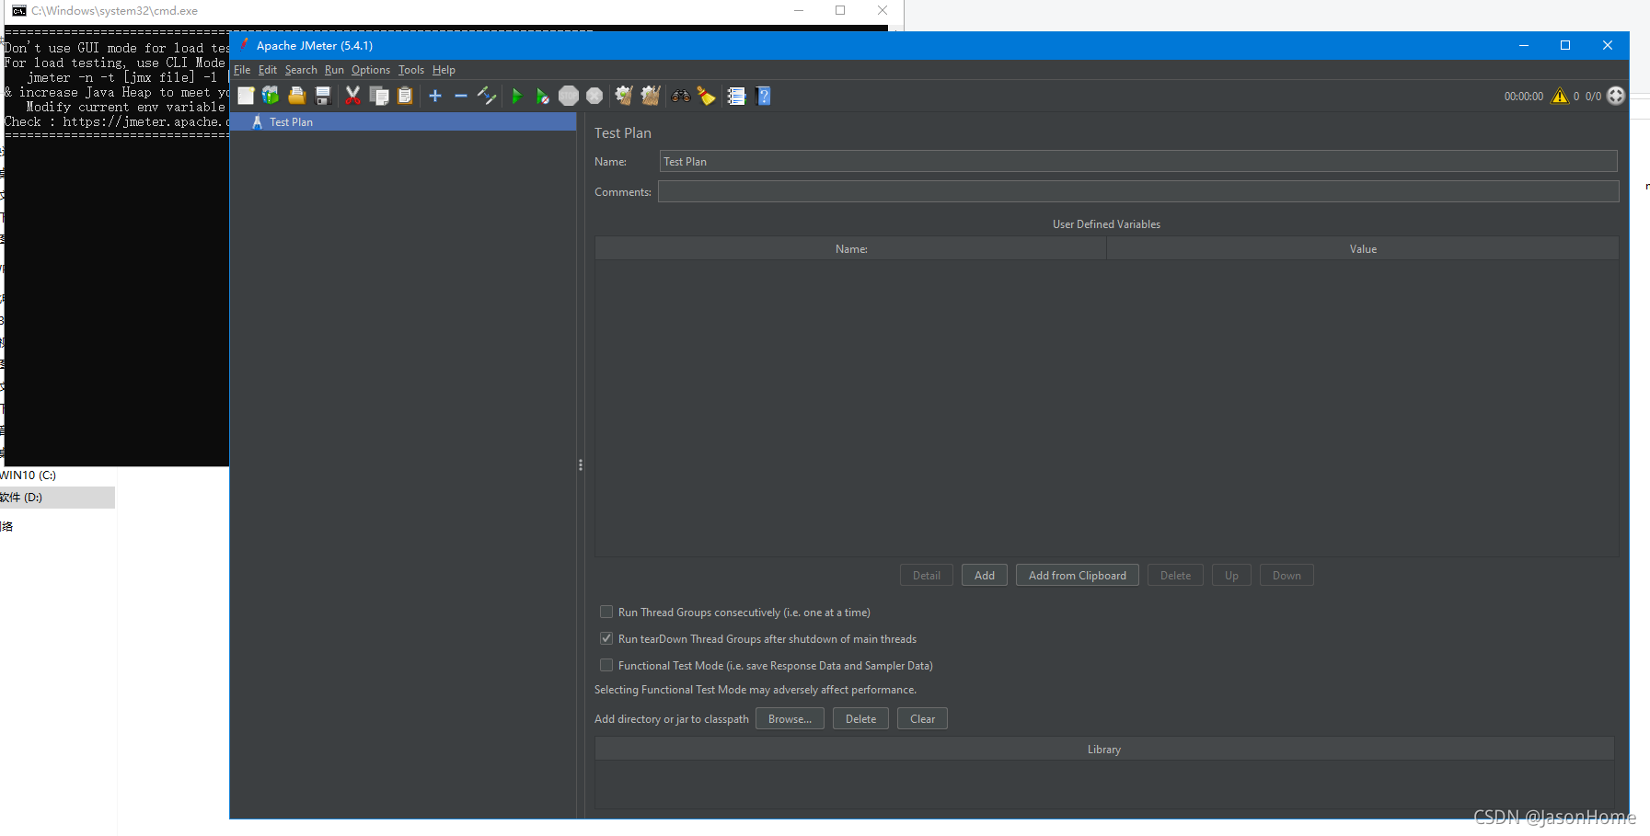Open the Search menu

(301, 70)
